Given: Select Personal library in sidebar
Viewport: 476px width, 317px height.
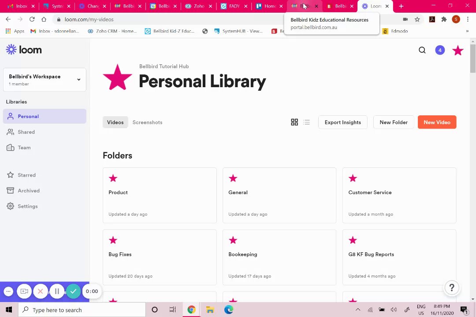Looking at the screenshot, I should click(x=45, y=116).
